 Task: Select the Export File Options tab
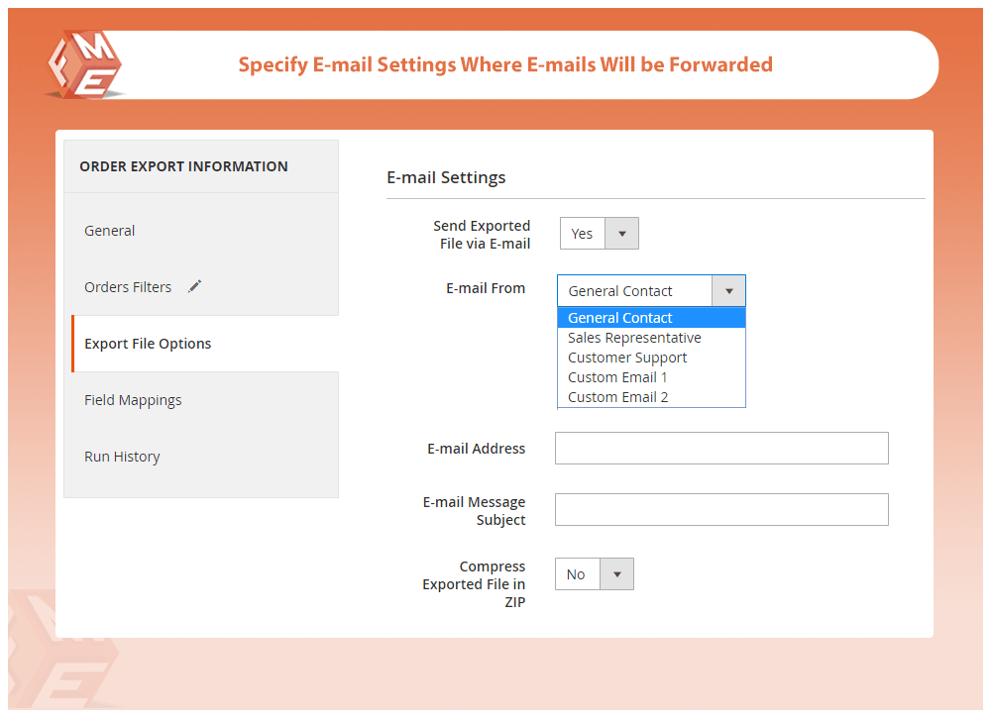[x=148, y=344]
